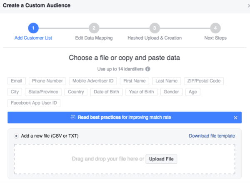This screenshot has width=250, height=183.
Task: Click the Upload File button
Action: 161,159
